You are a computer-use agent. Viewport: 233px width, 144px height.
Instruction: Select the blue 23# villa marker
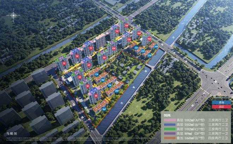150,55
